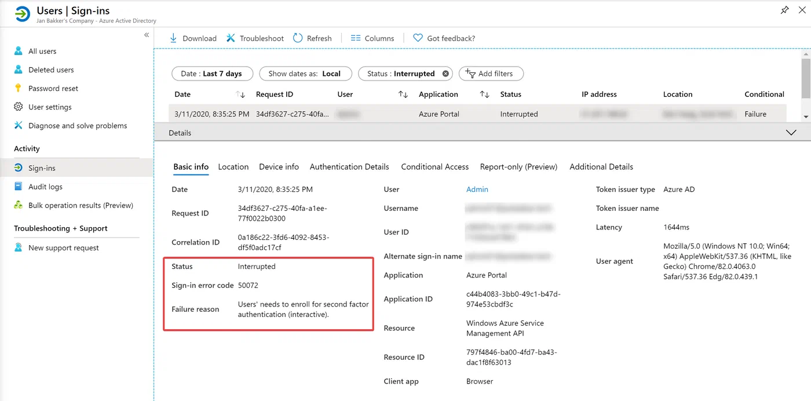This screenshot has height=401, width=811.
Task: Sort by Date column arrows
Action: coord(240,94)
